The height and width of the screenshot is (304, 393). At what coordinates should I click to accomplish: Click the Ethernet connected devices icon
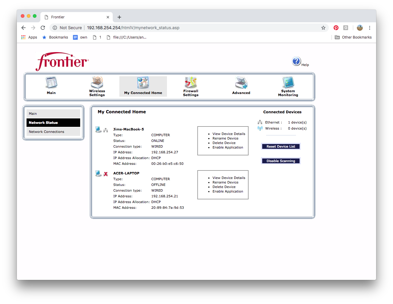260,122
